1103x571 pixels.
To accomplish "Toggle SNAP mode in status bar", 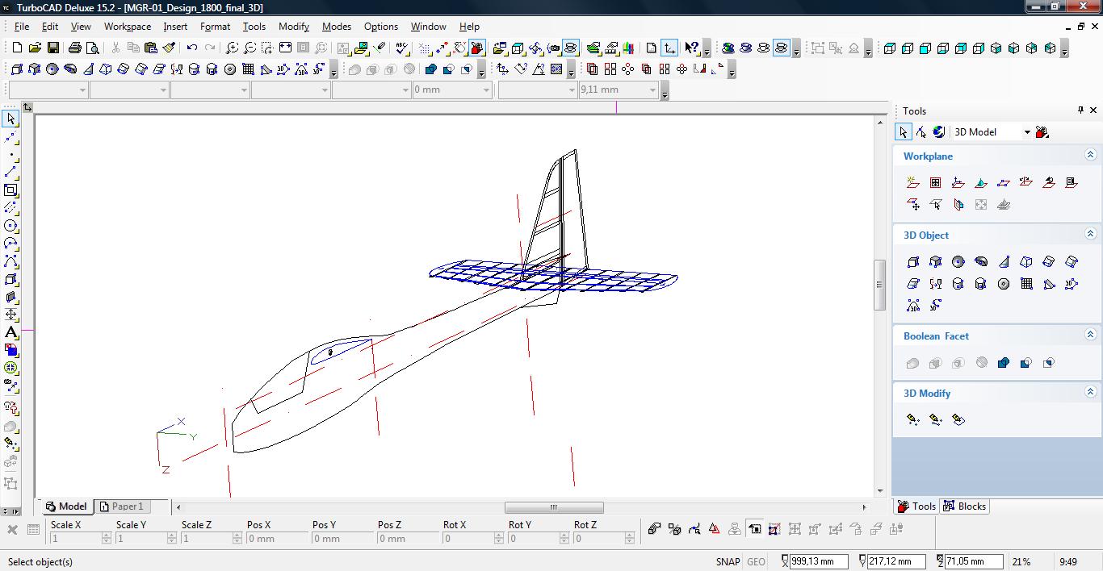I will (x=728, y=562).
